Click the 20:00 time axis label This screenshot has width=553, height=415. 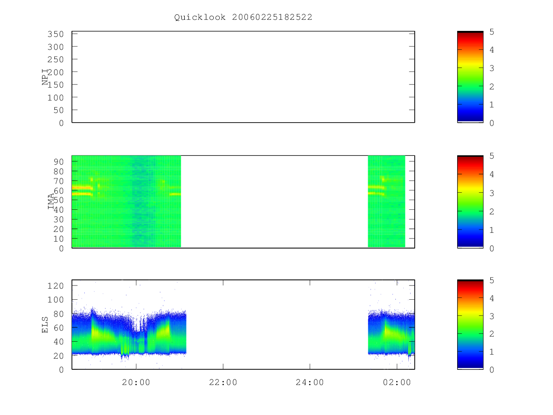136,382
